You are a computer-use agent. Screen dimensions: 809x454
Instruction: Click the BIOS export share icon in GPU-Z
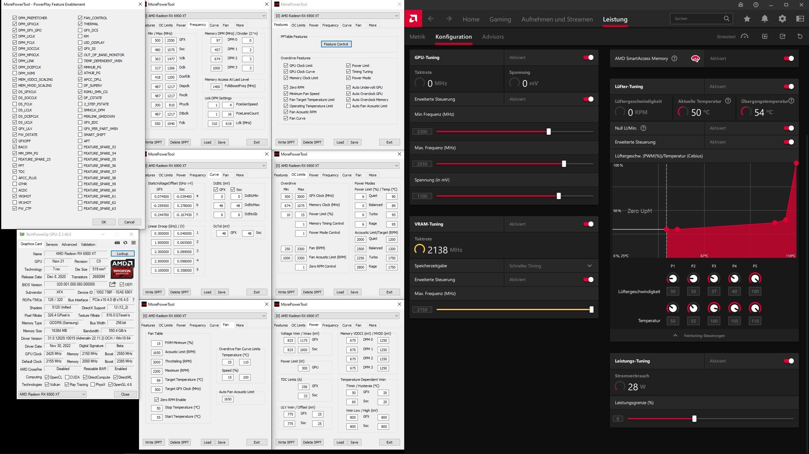113,284
